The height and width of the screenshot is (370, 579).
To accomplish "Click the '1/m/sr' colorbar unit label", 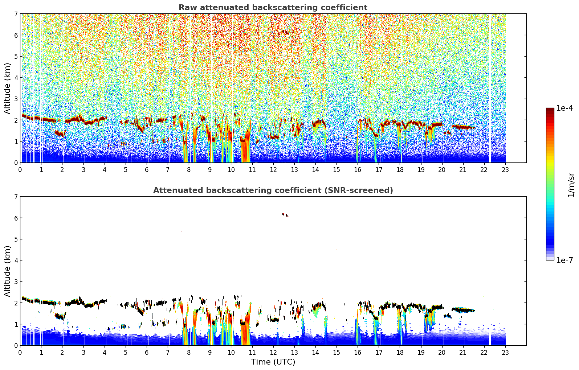I will pyautogui.click(x=571, y=185).
